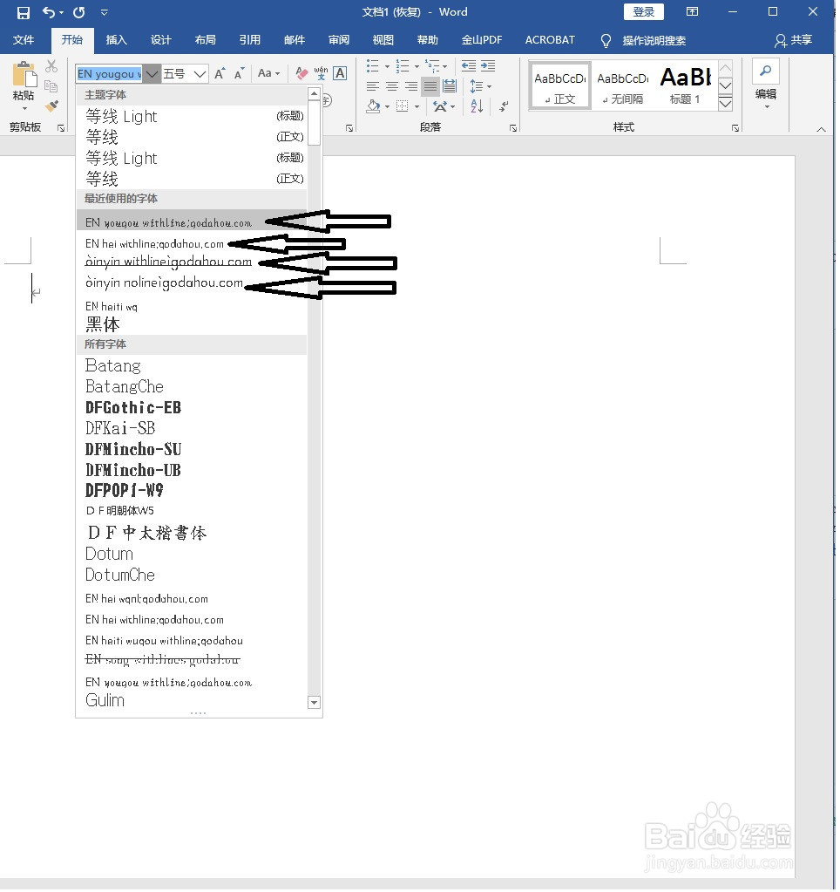Viewport: 840px width, 892px height.
Task: Click the Save icon in quick access toolbar
Action: (x=24, y=12)
